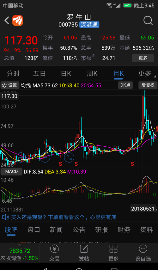Open the 买入还是观望 promo link
Screen dimensions: 158x270
click(64, 217)
